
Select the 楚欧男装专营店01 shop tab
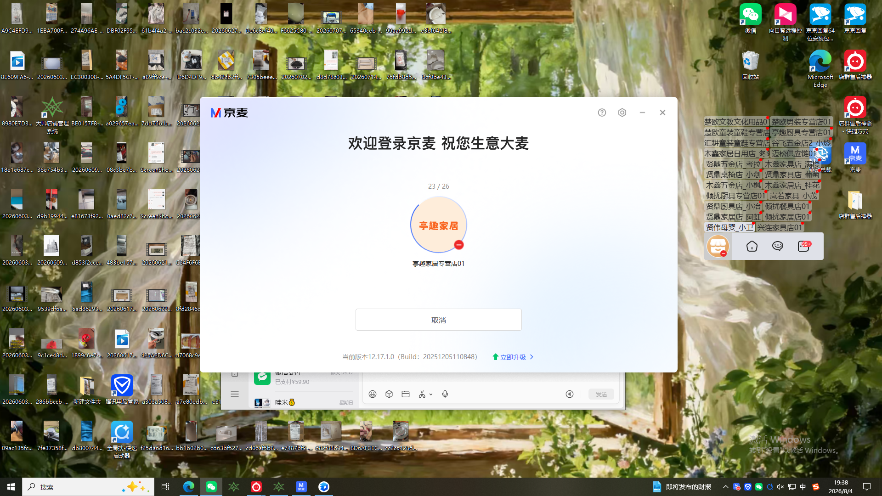pos(801,122)
